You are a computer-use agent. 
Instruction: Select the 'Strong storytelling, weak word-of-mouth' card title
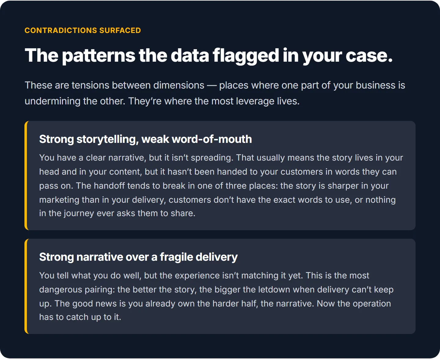(x=145, y=139)
